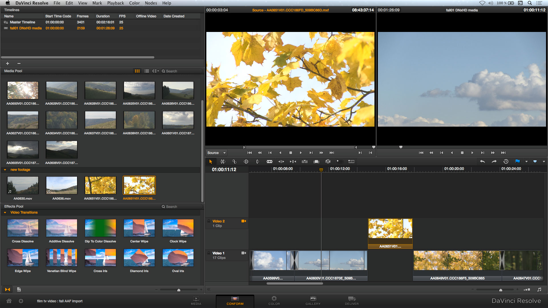Toggle the Video 1 track lock
Screen dimensions: 548x308
[209, 253]
